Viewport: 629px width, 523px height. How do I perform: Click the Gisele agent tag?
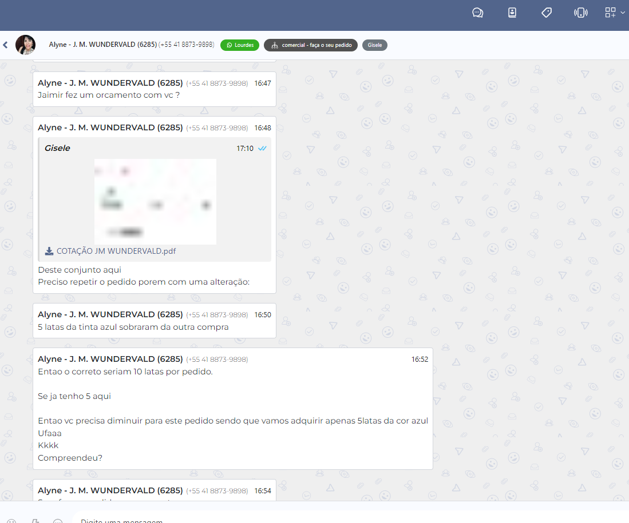[375, 45]
